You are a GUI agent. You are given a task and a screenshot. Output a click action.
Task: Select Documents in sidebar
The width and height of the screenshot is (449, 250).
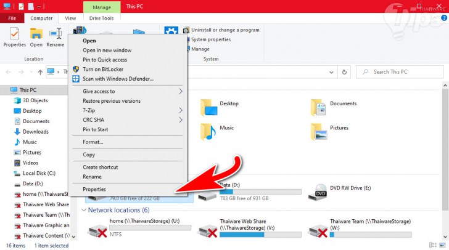point(36,121)
